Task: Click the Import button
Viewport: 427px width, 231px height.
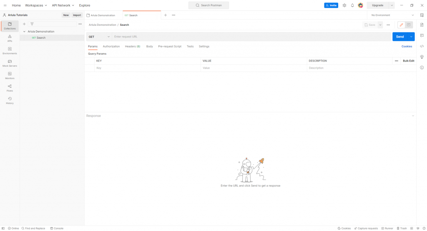Action: coord(77,15)
